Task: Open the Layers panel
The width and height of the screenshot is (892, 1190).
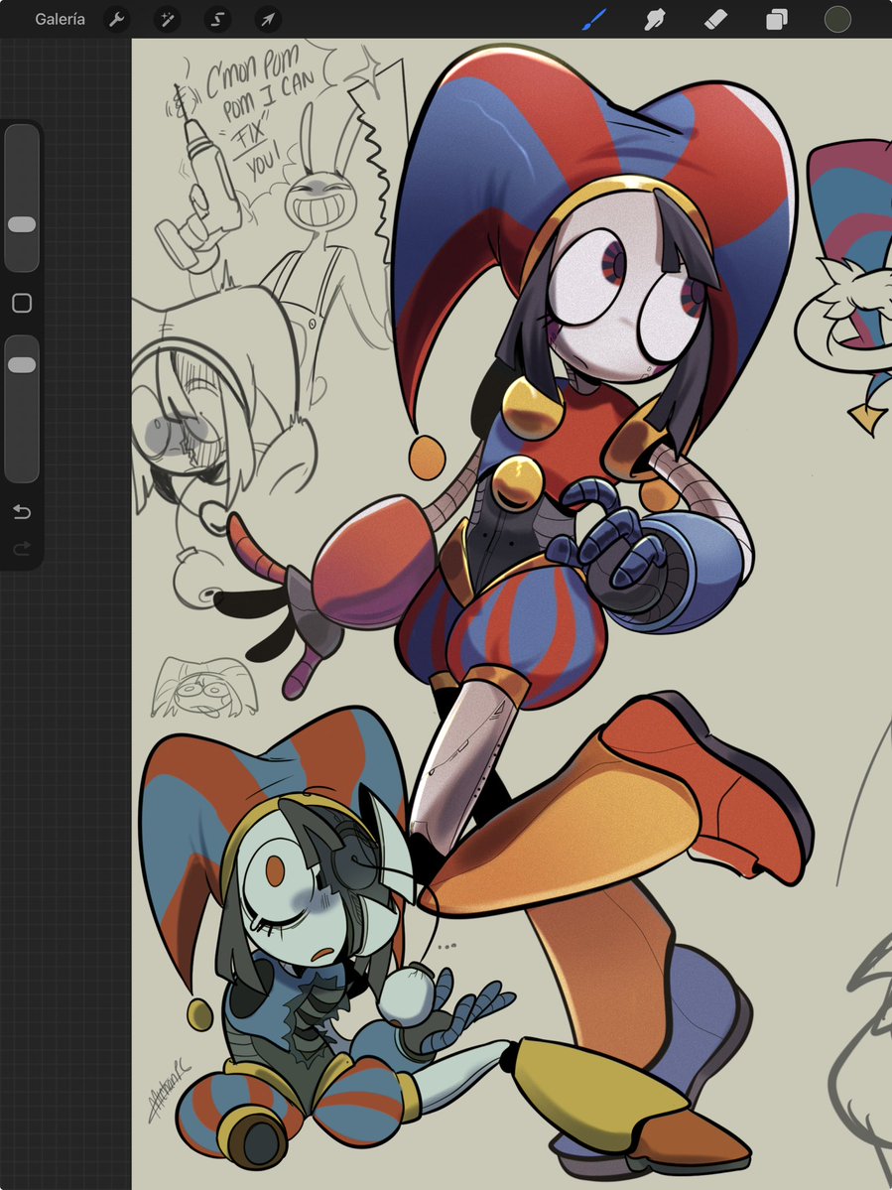Action: tap(777, 20)
